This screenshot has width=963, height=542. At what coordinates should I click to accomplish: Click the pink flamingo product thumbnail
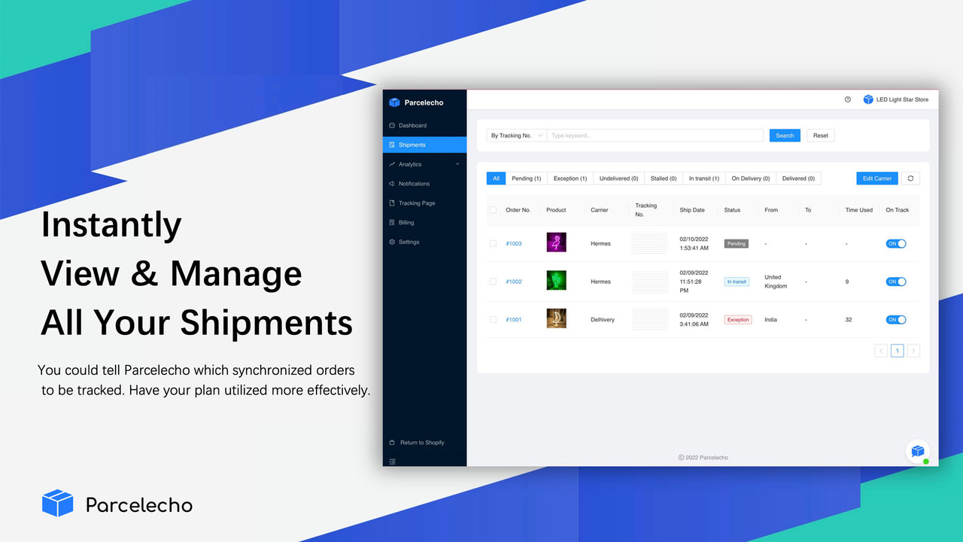point(556,242)
